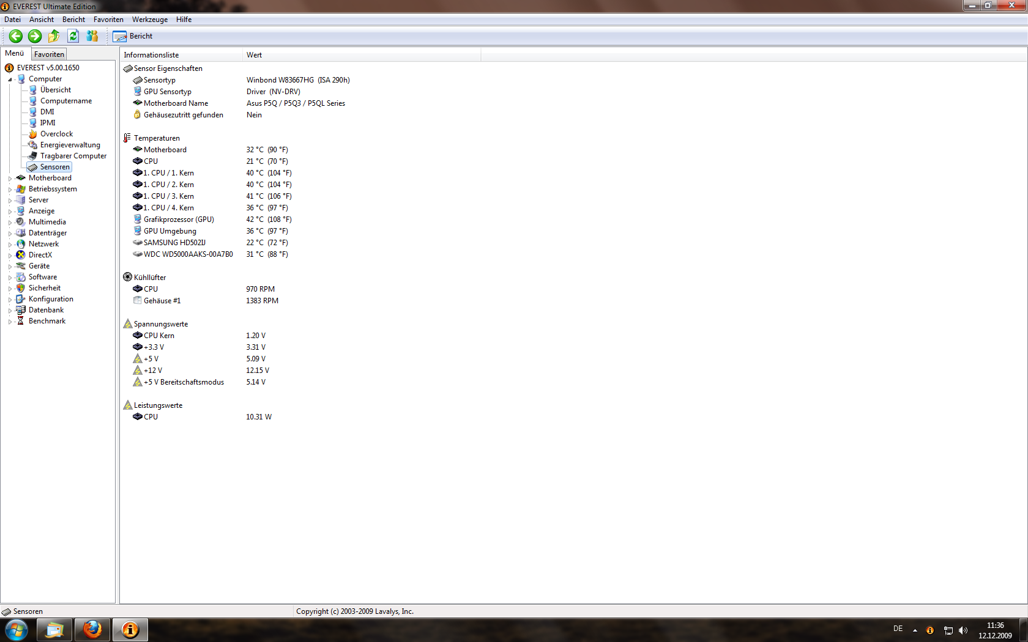The width and height of the screenshot is (1028, 642).
Task: Switch to the Menü tab
Action: tap(15, 53)
